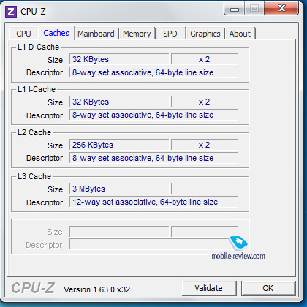307x307 pixels.
Task: Click the CPU-Z purple Z title icon
Action: (x=11, y=12)
